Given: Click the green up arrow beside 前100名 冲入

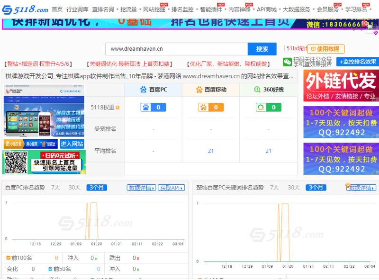Looking at the screenshot, I should coord(96,259).
